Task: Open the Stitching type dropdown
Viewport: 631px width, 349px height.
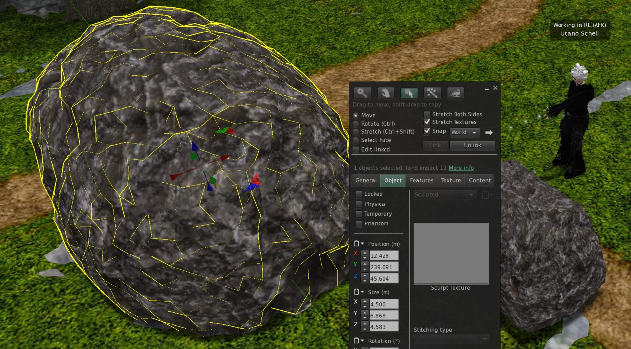Action: click(x=451, y=339)
